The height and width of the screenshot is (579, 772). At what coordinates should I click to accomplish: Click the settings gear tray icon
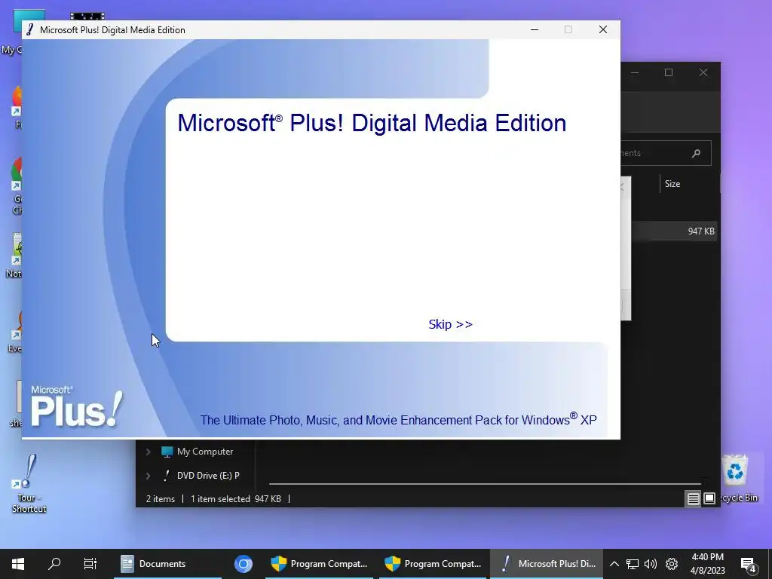tap(672, 564)
